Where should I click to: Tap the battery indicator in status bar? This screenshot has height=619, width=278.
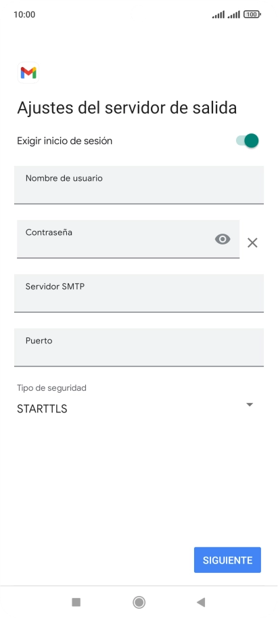(252, 15)
